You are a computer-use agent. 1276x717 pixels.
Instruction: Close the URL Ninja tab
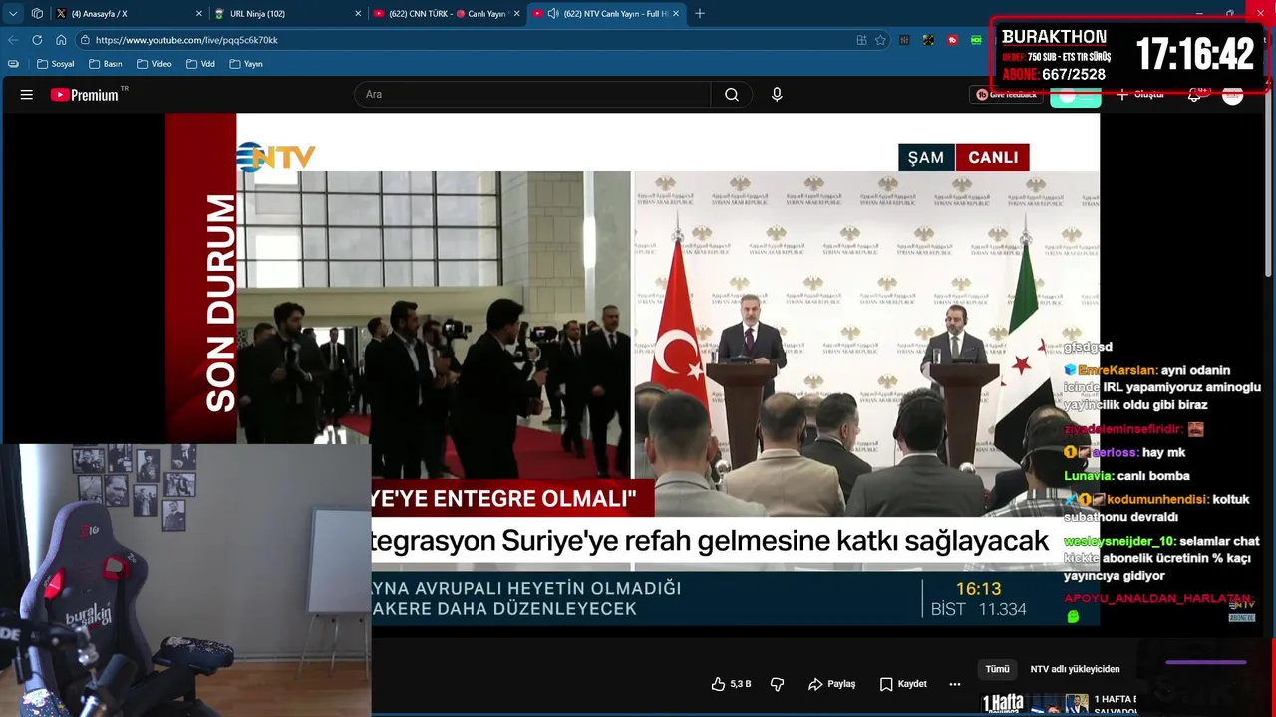[x=358, y=14]
